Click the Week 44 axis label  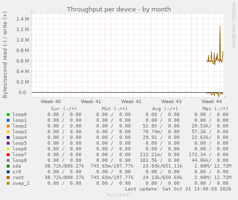point(212,102)
